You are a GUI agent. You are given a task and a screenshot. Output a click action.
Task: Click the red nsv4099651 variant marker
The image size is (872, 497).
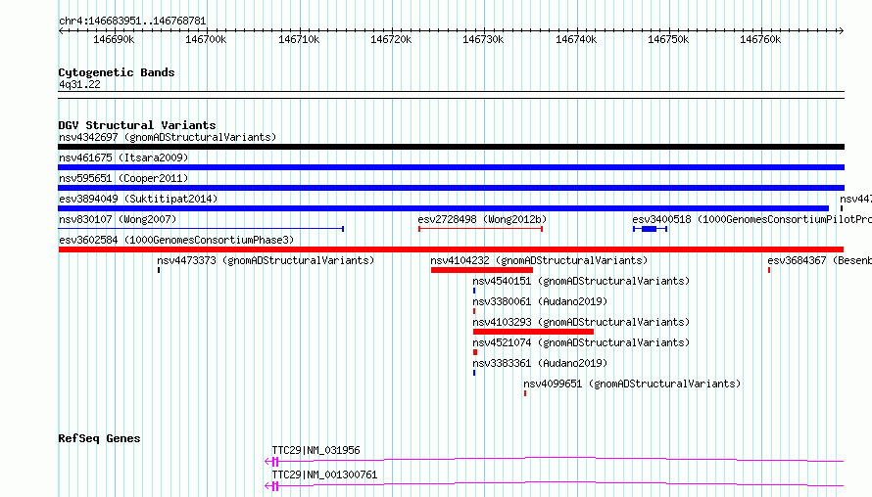525,393
